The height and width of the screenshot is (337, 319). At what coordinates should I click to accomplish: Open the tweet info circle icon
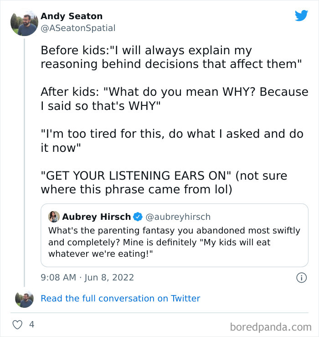tap(301, 277)
